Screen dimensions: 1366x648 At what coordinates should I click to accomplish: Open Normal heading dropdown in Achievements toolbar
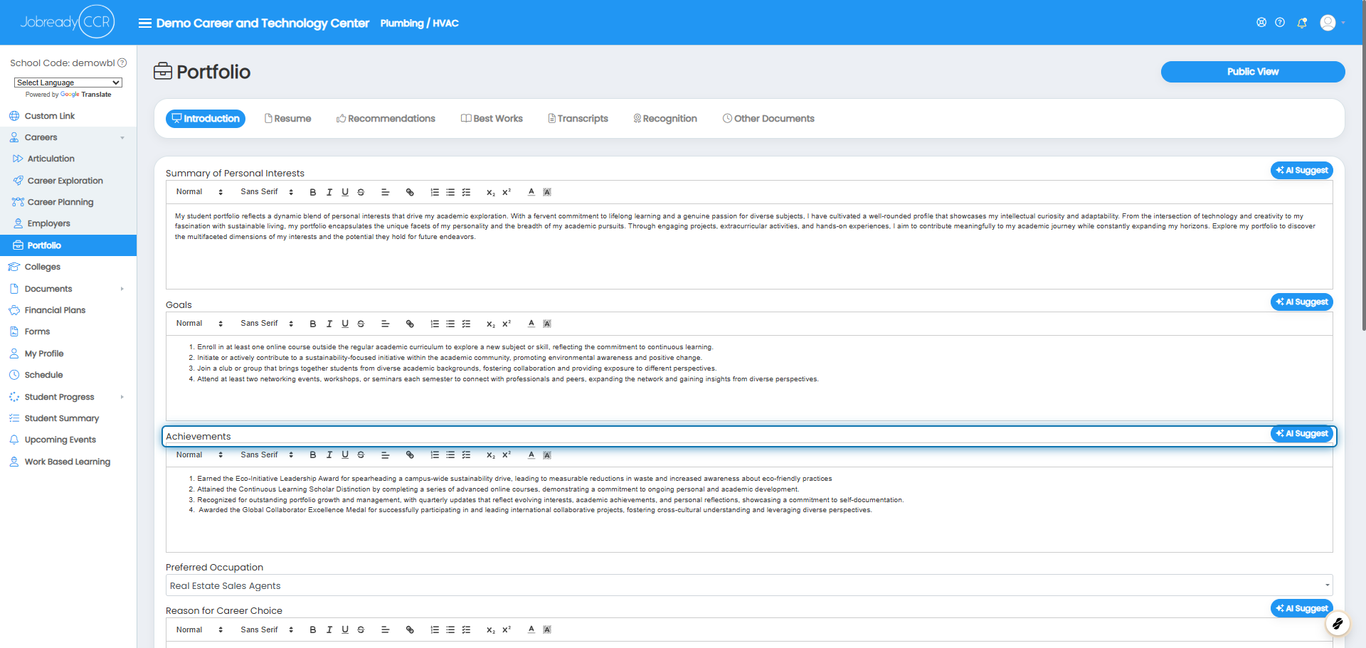point(199,455)
